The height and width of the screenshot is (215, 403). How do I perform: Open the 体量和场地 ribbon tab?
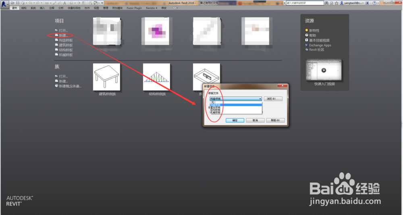click(74, 8)
